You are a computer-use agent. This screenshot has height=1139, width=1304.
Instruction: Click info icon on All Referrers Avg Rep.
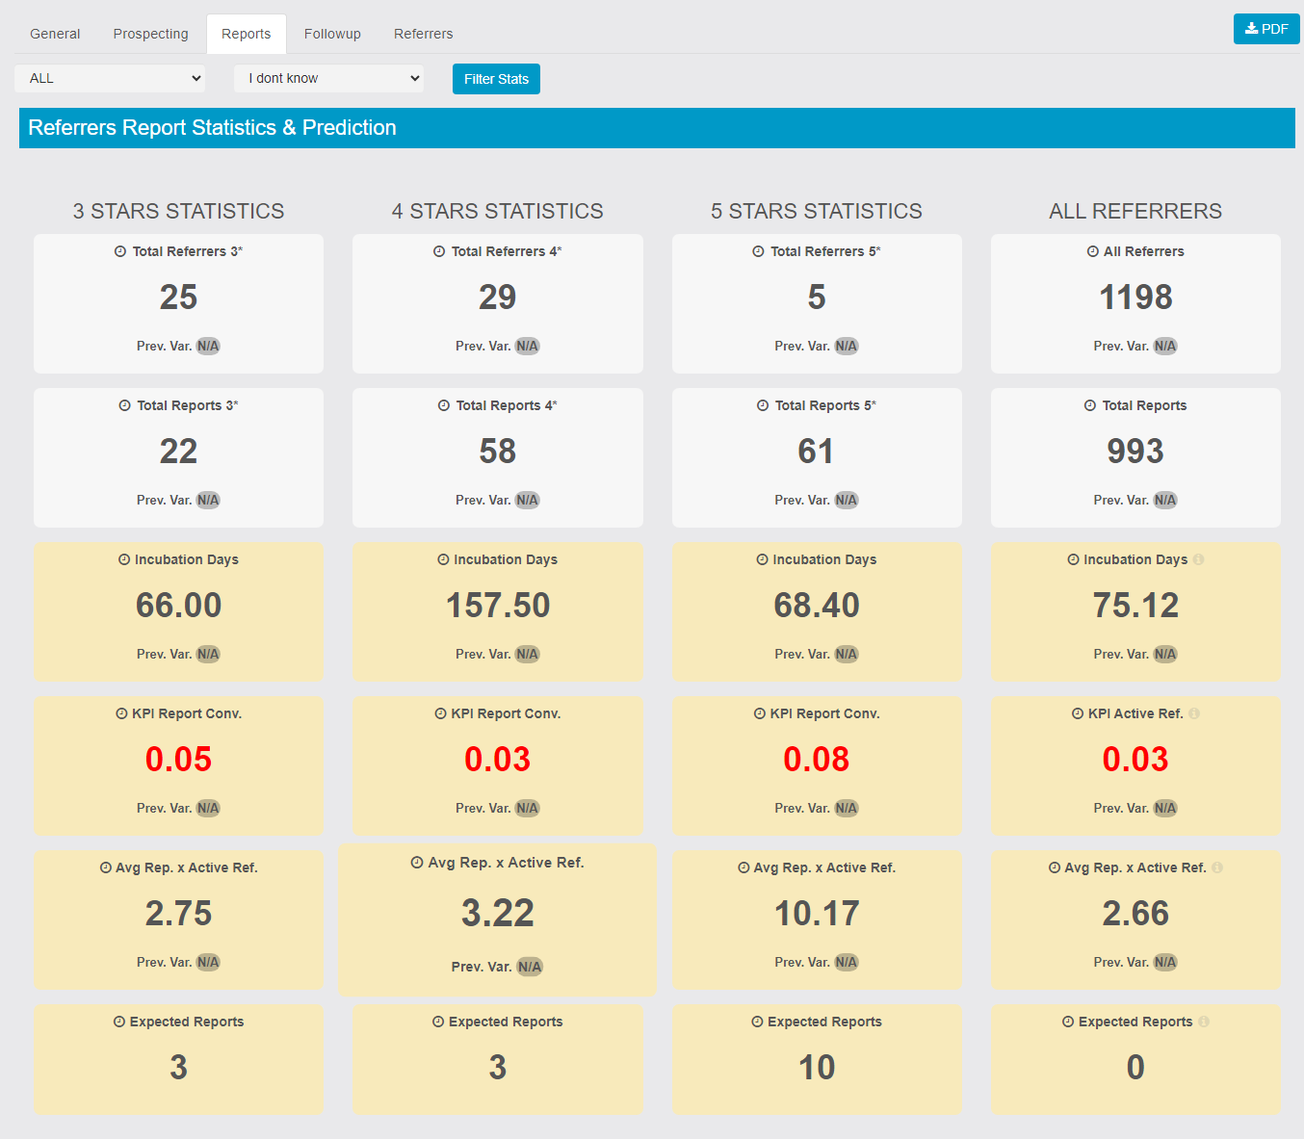point(1217,867)
